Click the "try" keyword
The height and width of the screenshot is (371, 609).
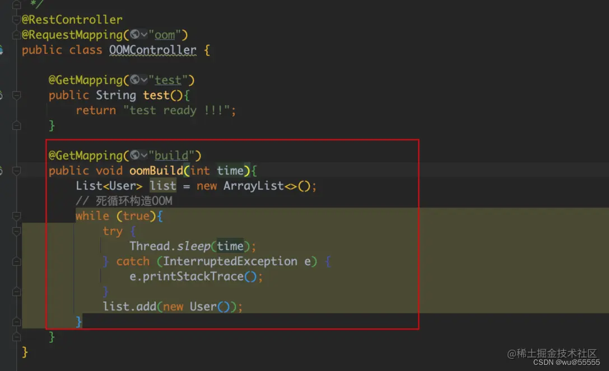[112, 231]
